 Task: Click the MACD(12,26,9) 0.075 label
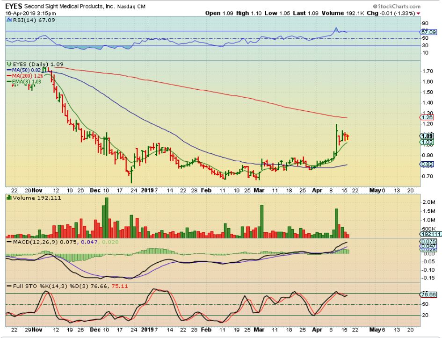coord(44,242)
